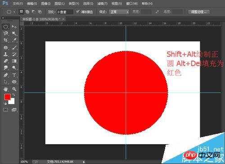
Task: Click the height (高度) input field
Action: point(178,12)
